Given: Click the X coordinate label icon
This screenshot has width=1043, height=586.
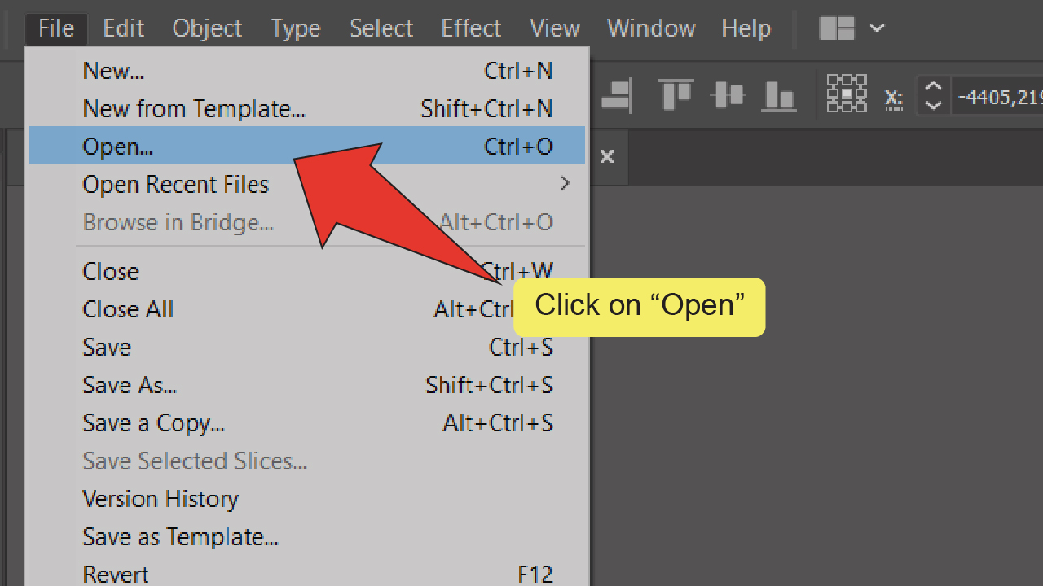Looking at the screenshot, I should [x=893, y=97].
